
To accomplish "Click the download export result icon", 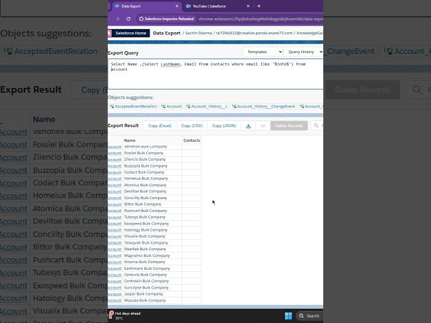I will (x=248, y=126).
